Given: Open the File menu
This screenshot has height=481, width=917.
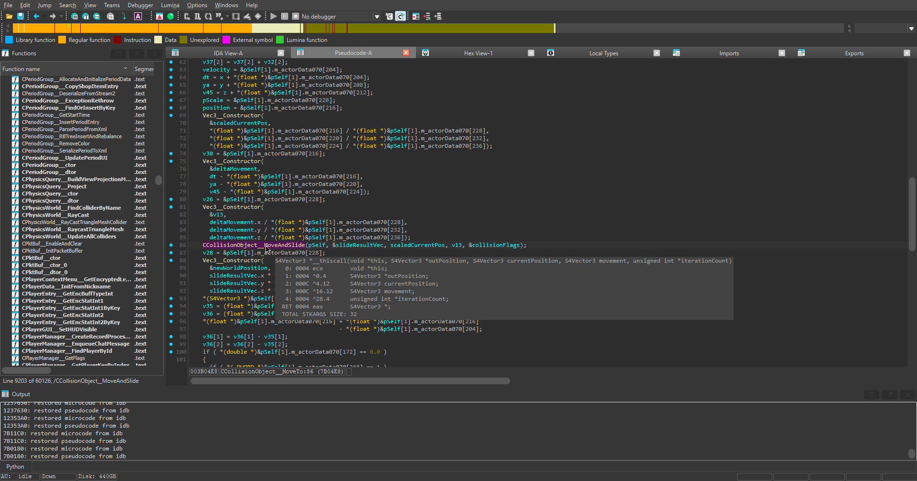Looking at the screenshot, I should click(x=8, y=5).
